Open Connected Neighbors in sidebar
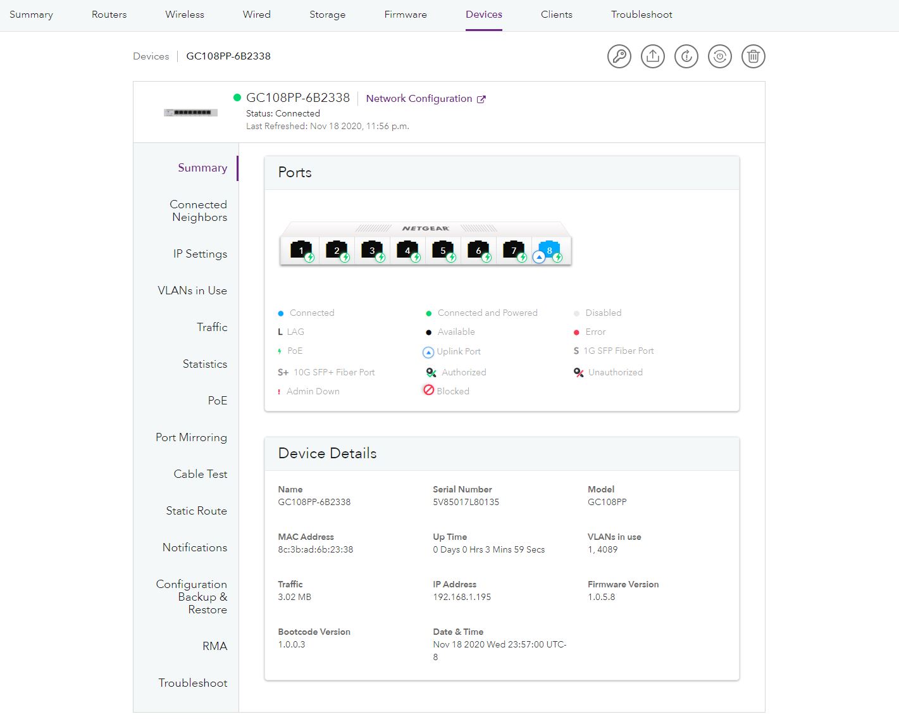The width and height of the screenshot is (899, 719). point(199,211)
